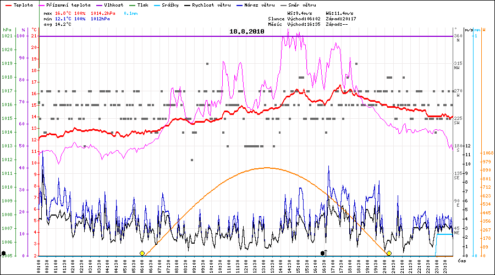Image resolution: width=495 pixels, height=275 pixels.
Task: Click the max pressure value 1014.2hPa
Action: [103, 14]
